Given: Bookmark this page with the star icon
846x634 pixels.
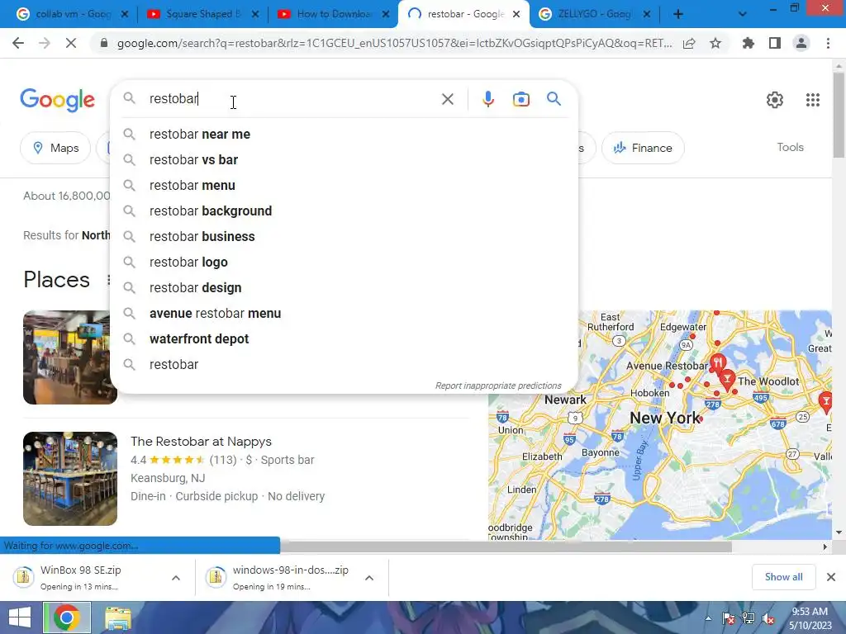Looking at the screenshot, I should point(715,43).
